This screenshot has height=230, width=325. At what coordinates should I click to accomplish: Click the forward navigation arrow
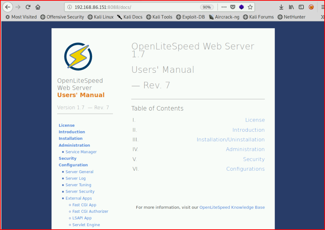[18, 7]
